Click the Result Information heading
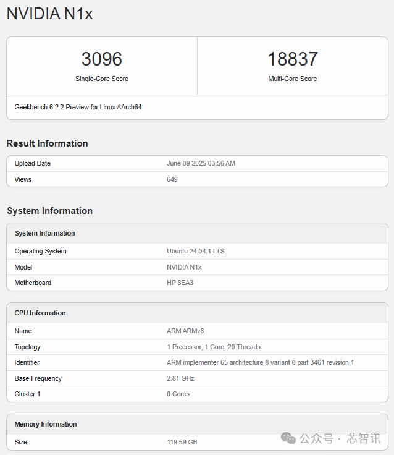This screenshot has height=455, width=394. tap(47, 143)
